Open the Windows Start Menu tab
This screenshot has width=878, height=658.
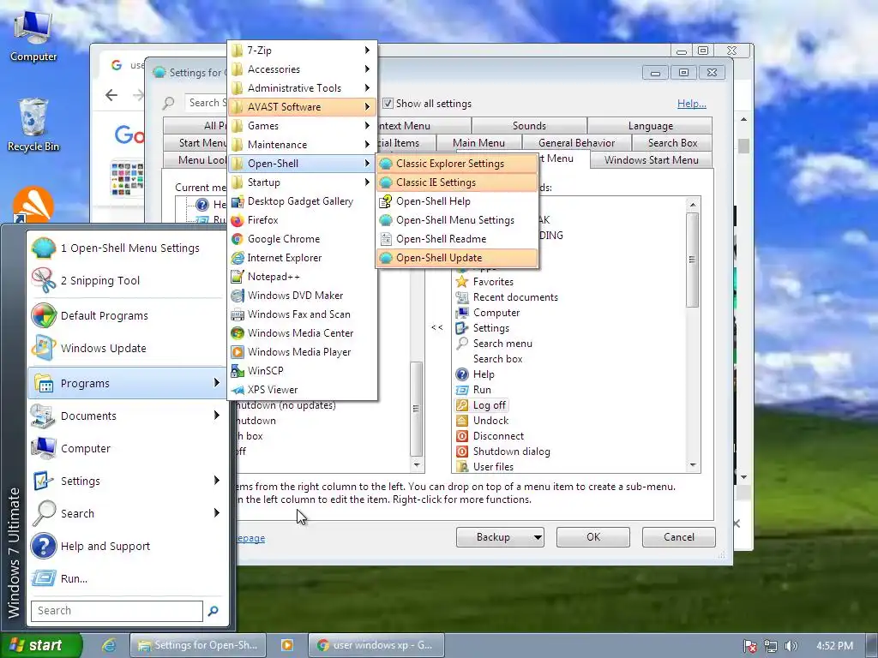652,160
